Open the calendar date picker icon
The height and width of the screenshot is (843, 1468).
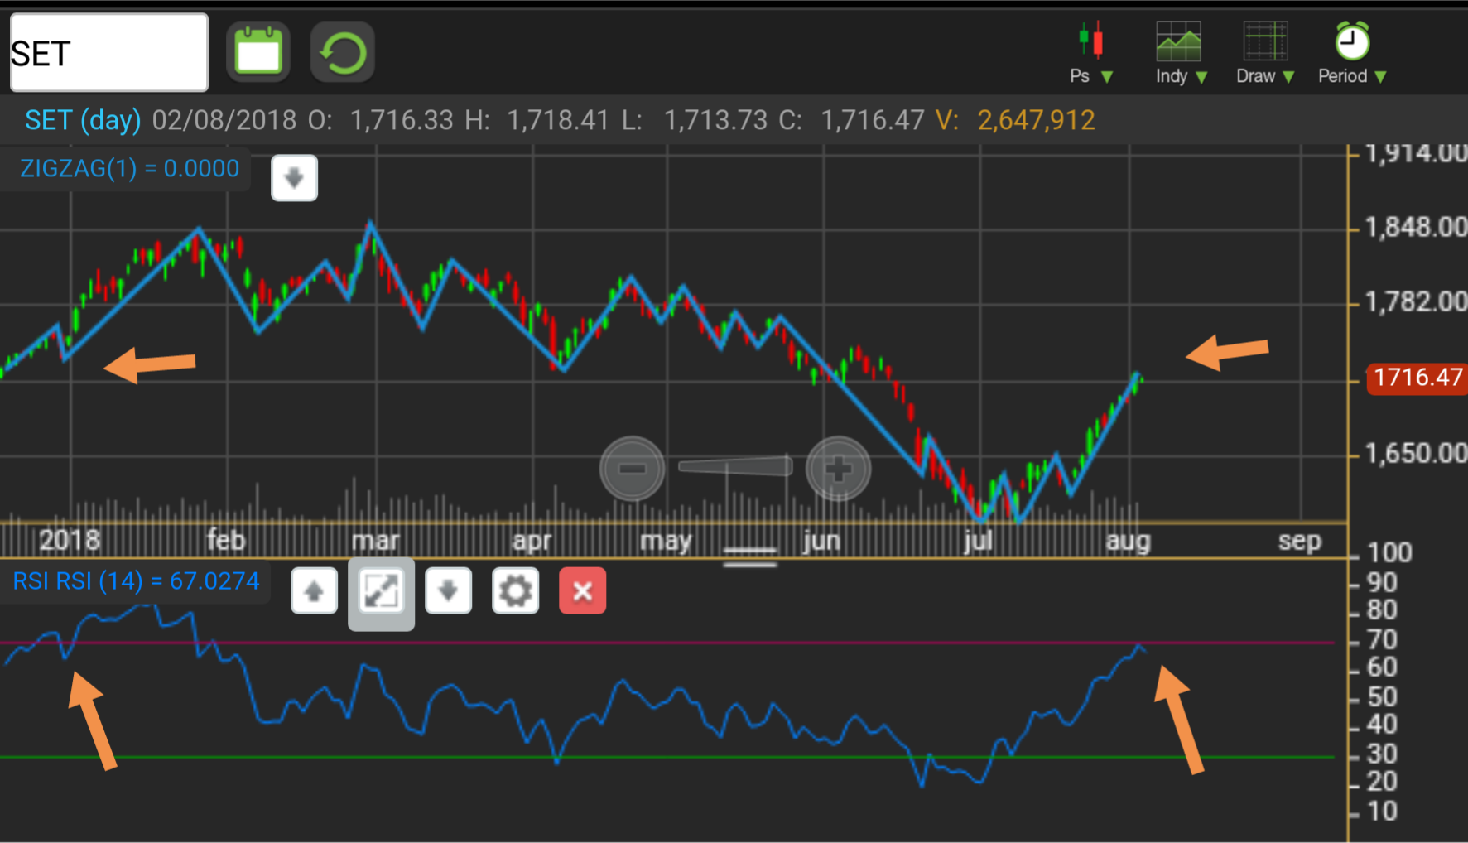coord(258,52)
